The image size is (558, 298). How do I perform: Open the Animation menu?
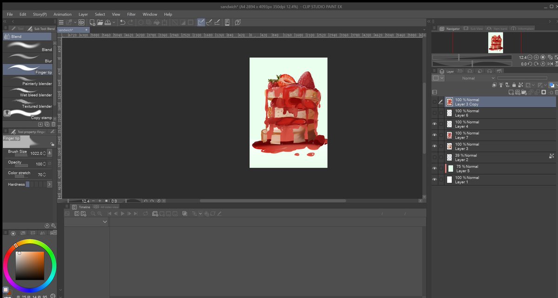coord(62,14)
